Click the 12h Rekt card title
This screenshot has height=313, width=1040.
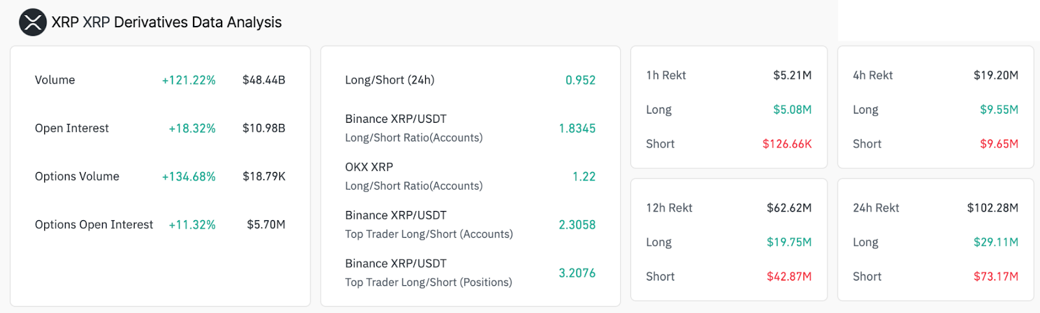point(669,208)
